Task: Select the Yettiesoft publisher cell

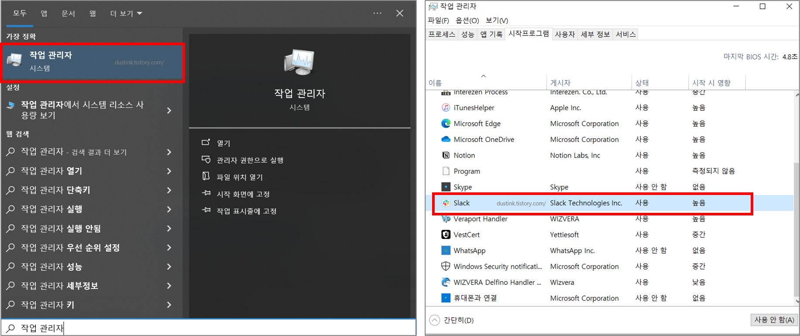Action: coord(564,235)
